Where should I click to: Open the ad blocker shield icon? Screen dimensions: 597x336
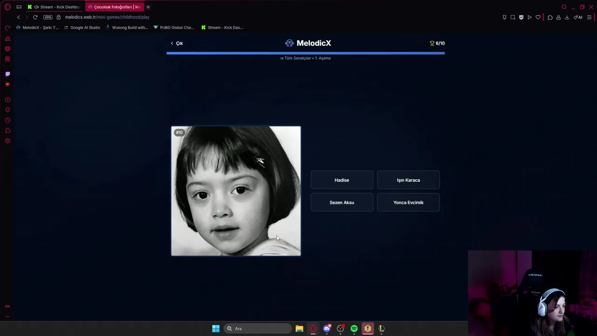(521, 17)
